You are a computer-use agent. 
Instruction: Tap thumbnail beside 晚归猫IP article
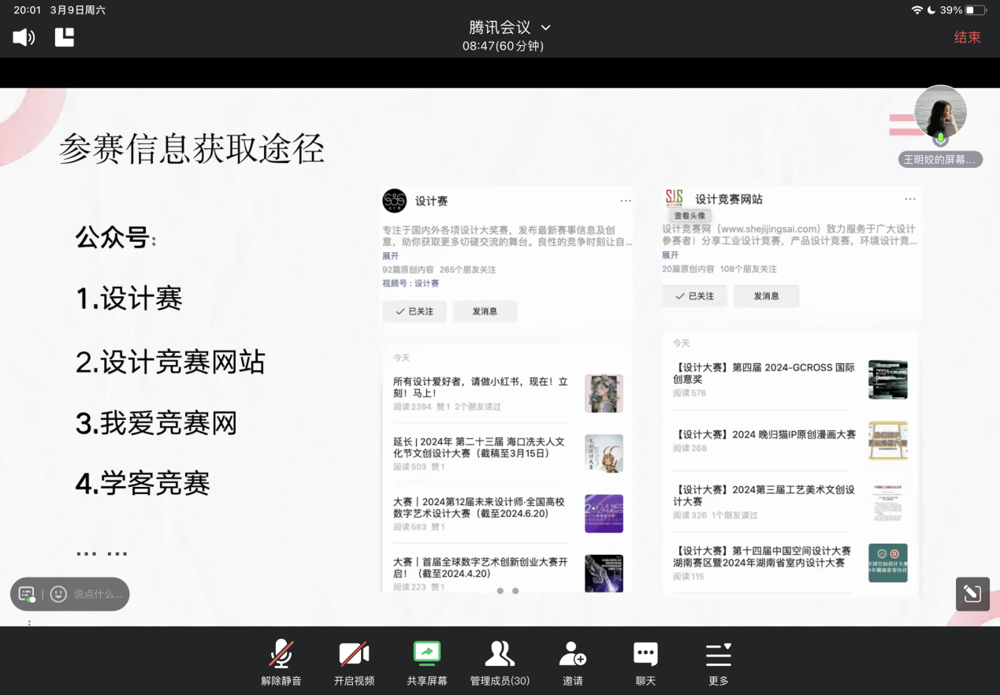[888, 440]
